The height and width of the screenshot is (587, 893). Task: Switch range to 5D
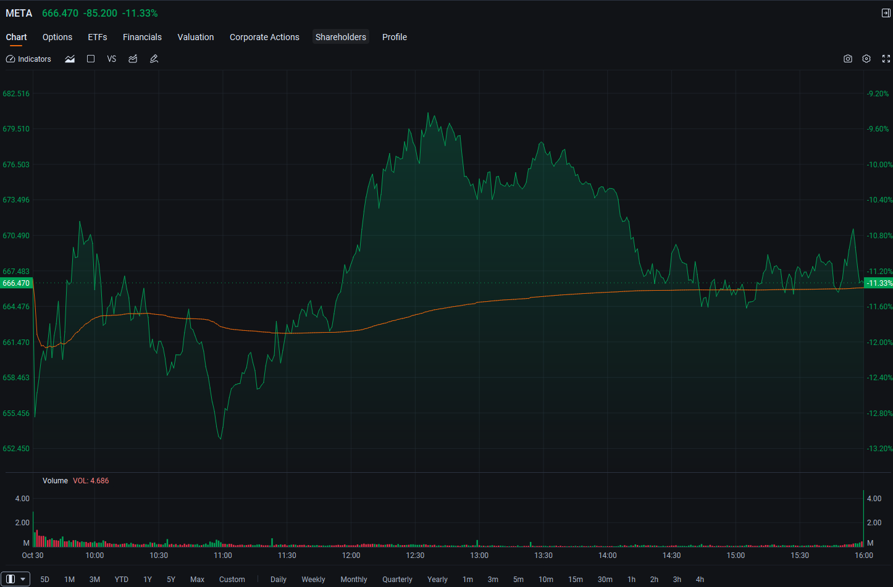pos(44,580)
